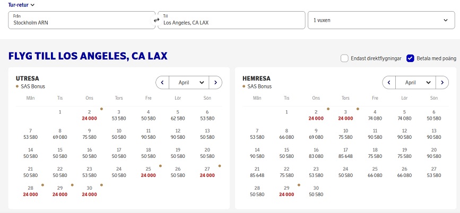Go to previous month in Hemresa calendar
Viewport: 460px width, 213px height.
(389, 83)
